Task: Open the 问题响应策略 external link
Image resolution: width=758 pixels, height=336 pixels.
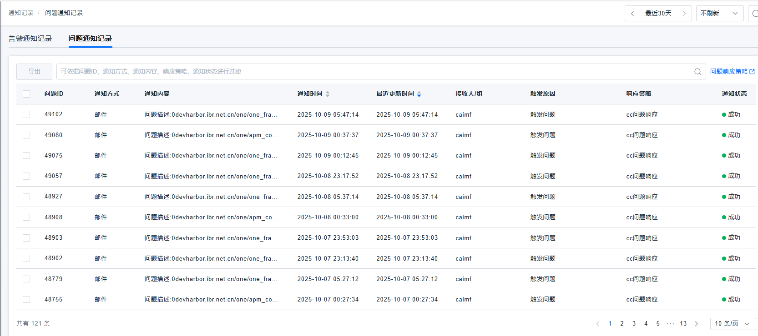Action: [732, 72]
